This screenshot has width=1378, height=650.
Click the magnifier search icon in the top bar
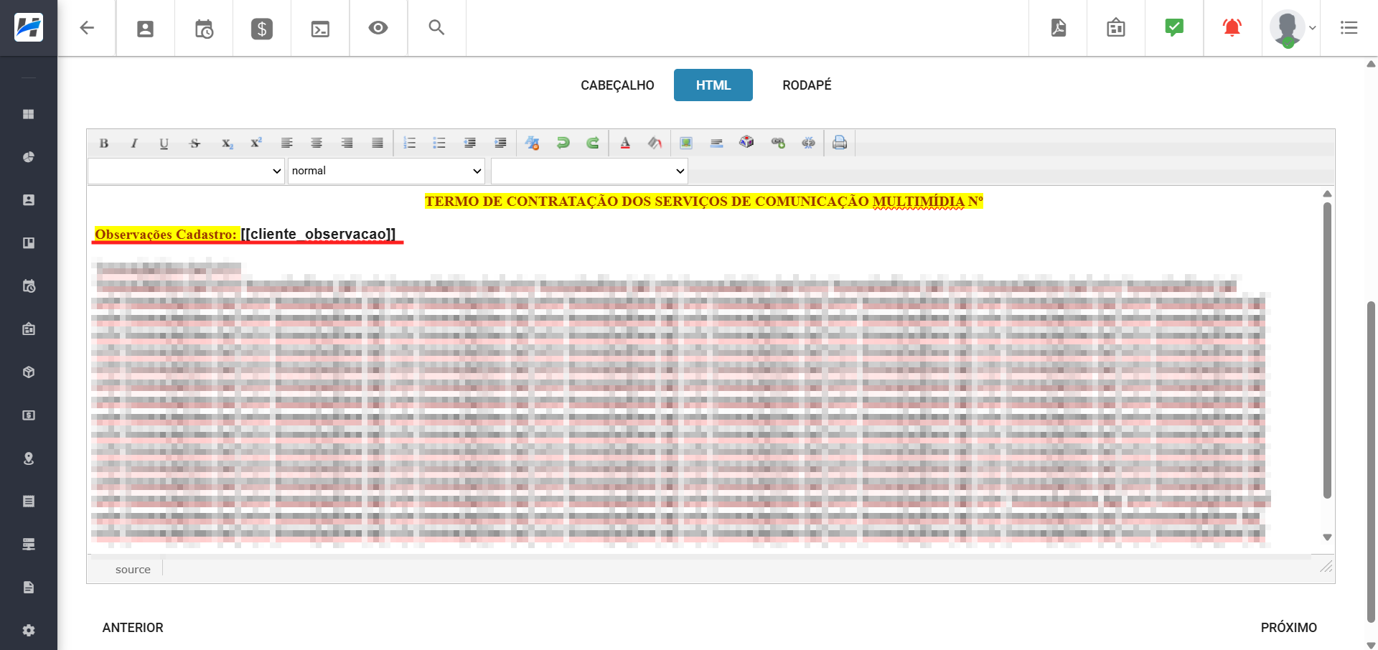tap(436, 28)
